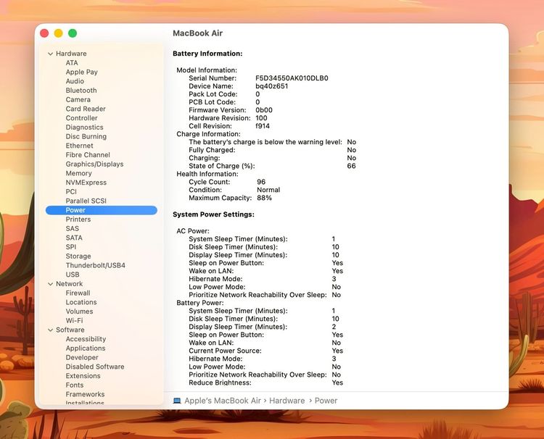The height and width of the screenshot is (439, 544).
Task: Select Bluetooth in the sidebar
Action: point(81,91)
